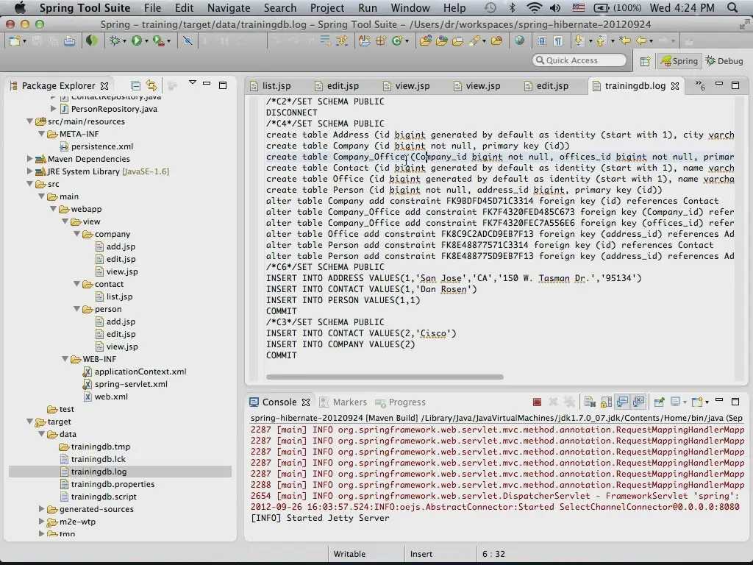Screen dimensions: 753x565
Task: Open the Navigate menu
Action: [229, 7]
